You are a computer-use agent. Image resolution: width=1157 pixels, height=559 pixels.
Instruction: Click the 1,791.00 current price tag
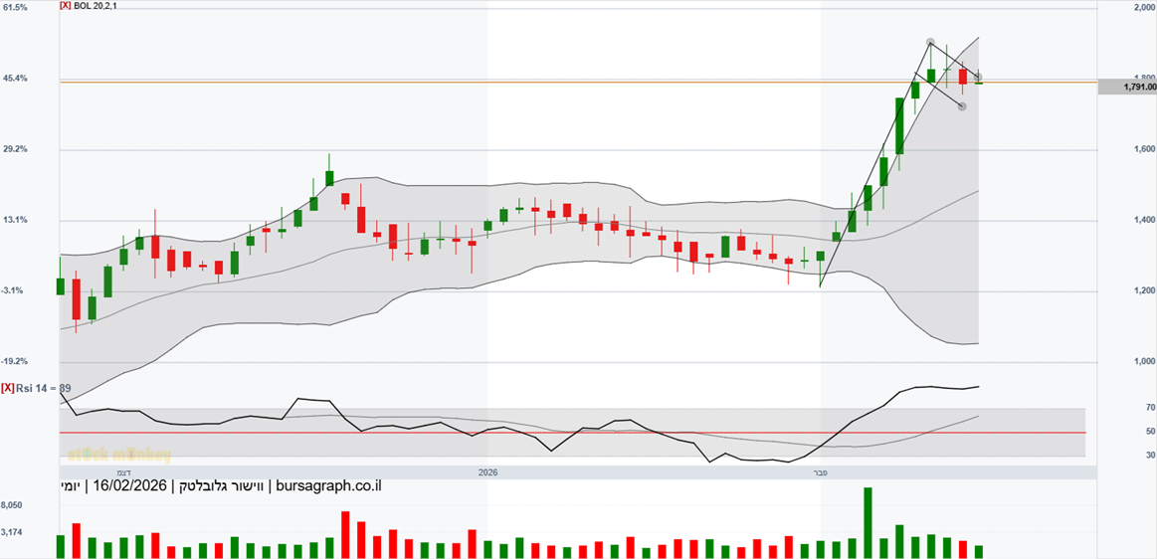click(x=1127, y=87)
